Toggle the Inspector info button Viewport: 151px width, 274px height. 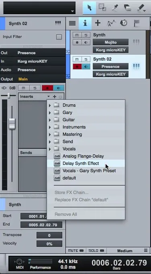pyautogui.click(x=85, y=23)
